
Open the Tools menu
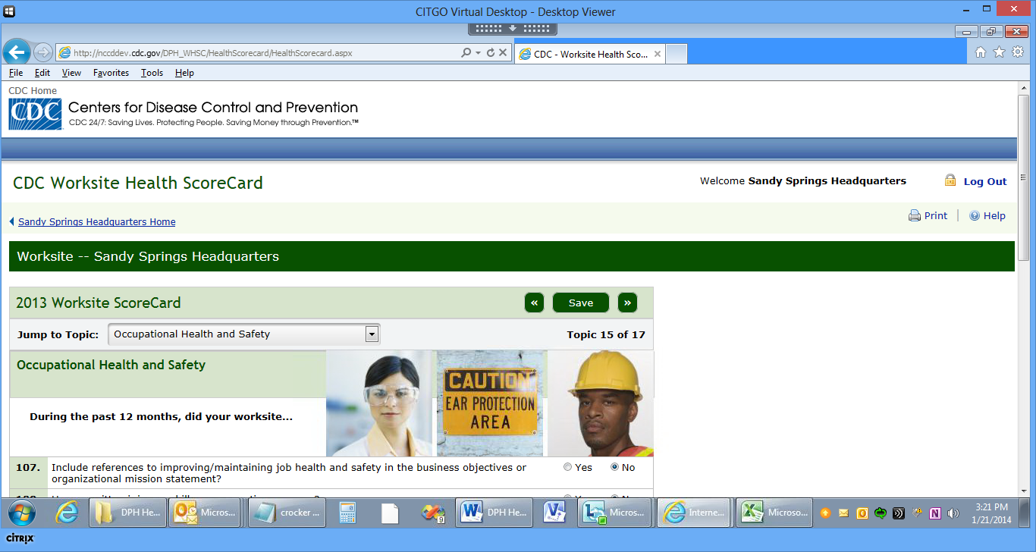coord(152,73)
